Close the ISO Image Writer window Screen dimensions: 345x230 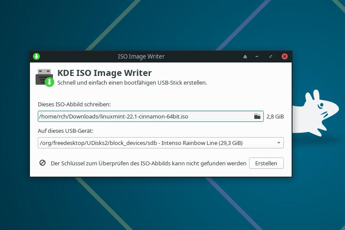[285, 56]
